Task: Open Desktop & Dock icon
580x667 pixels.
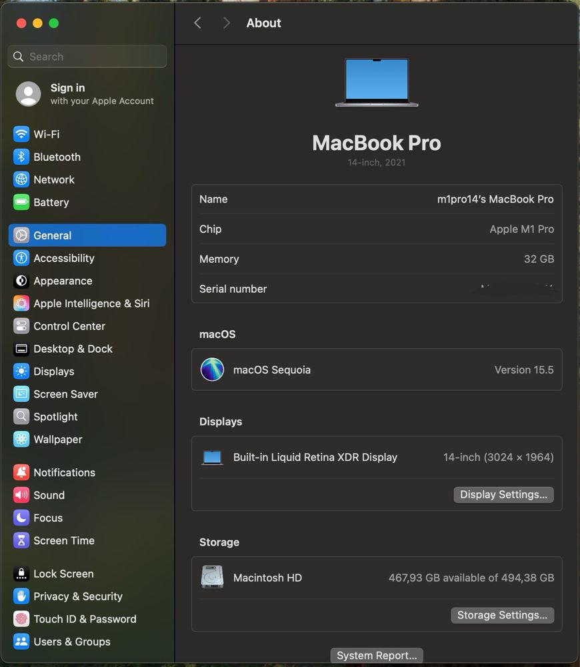Action: pos(21,349)
